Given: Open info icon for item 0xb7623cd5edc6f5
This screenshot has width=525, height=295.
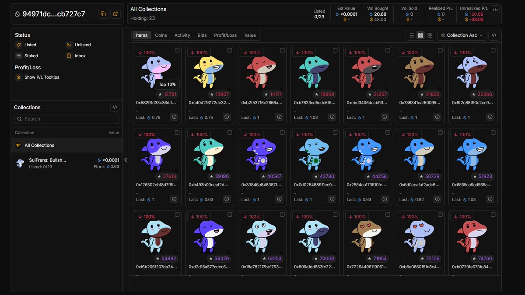Looking at the screenshot, I should point(332,117).
